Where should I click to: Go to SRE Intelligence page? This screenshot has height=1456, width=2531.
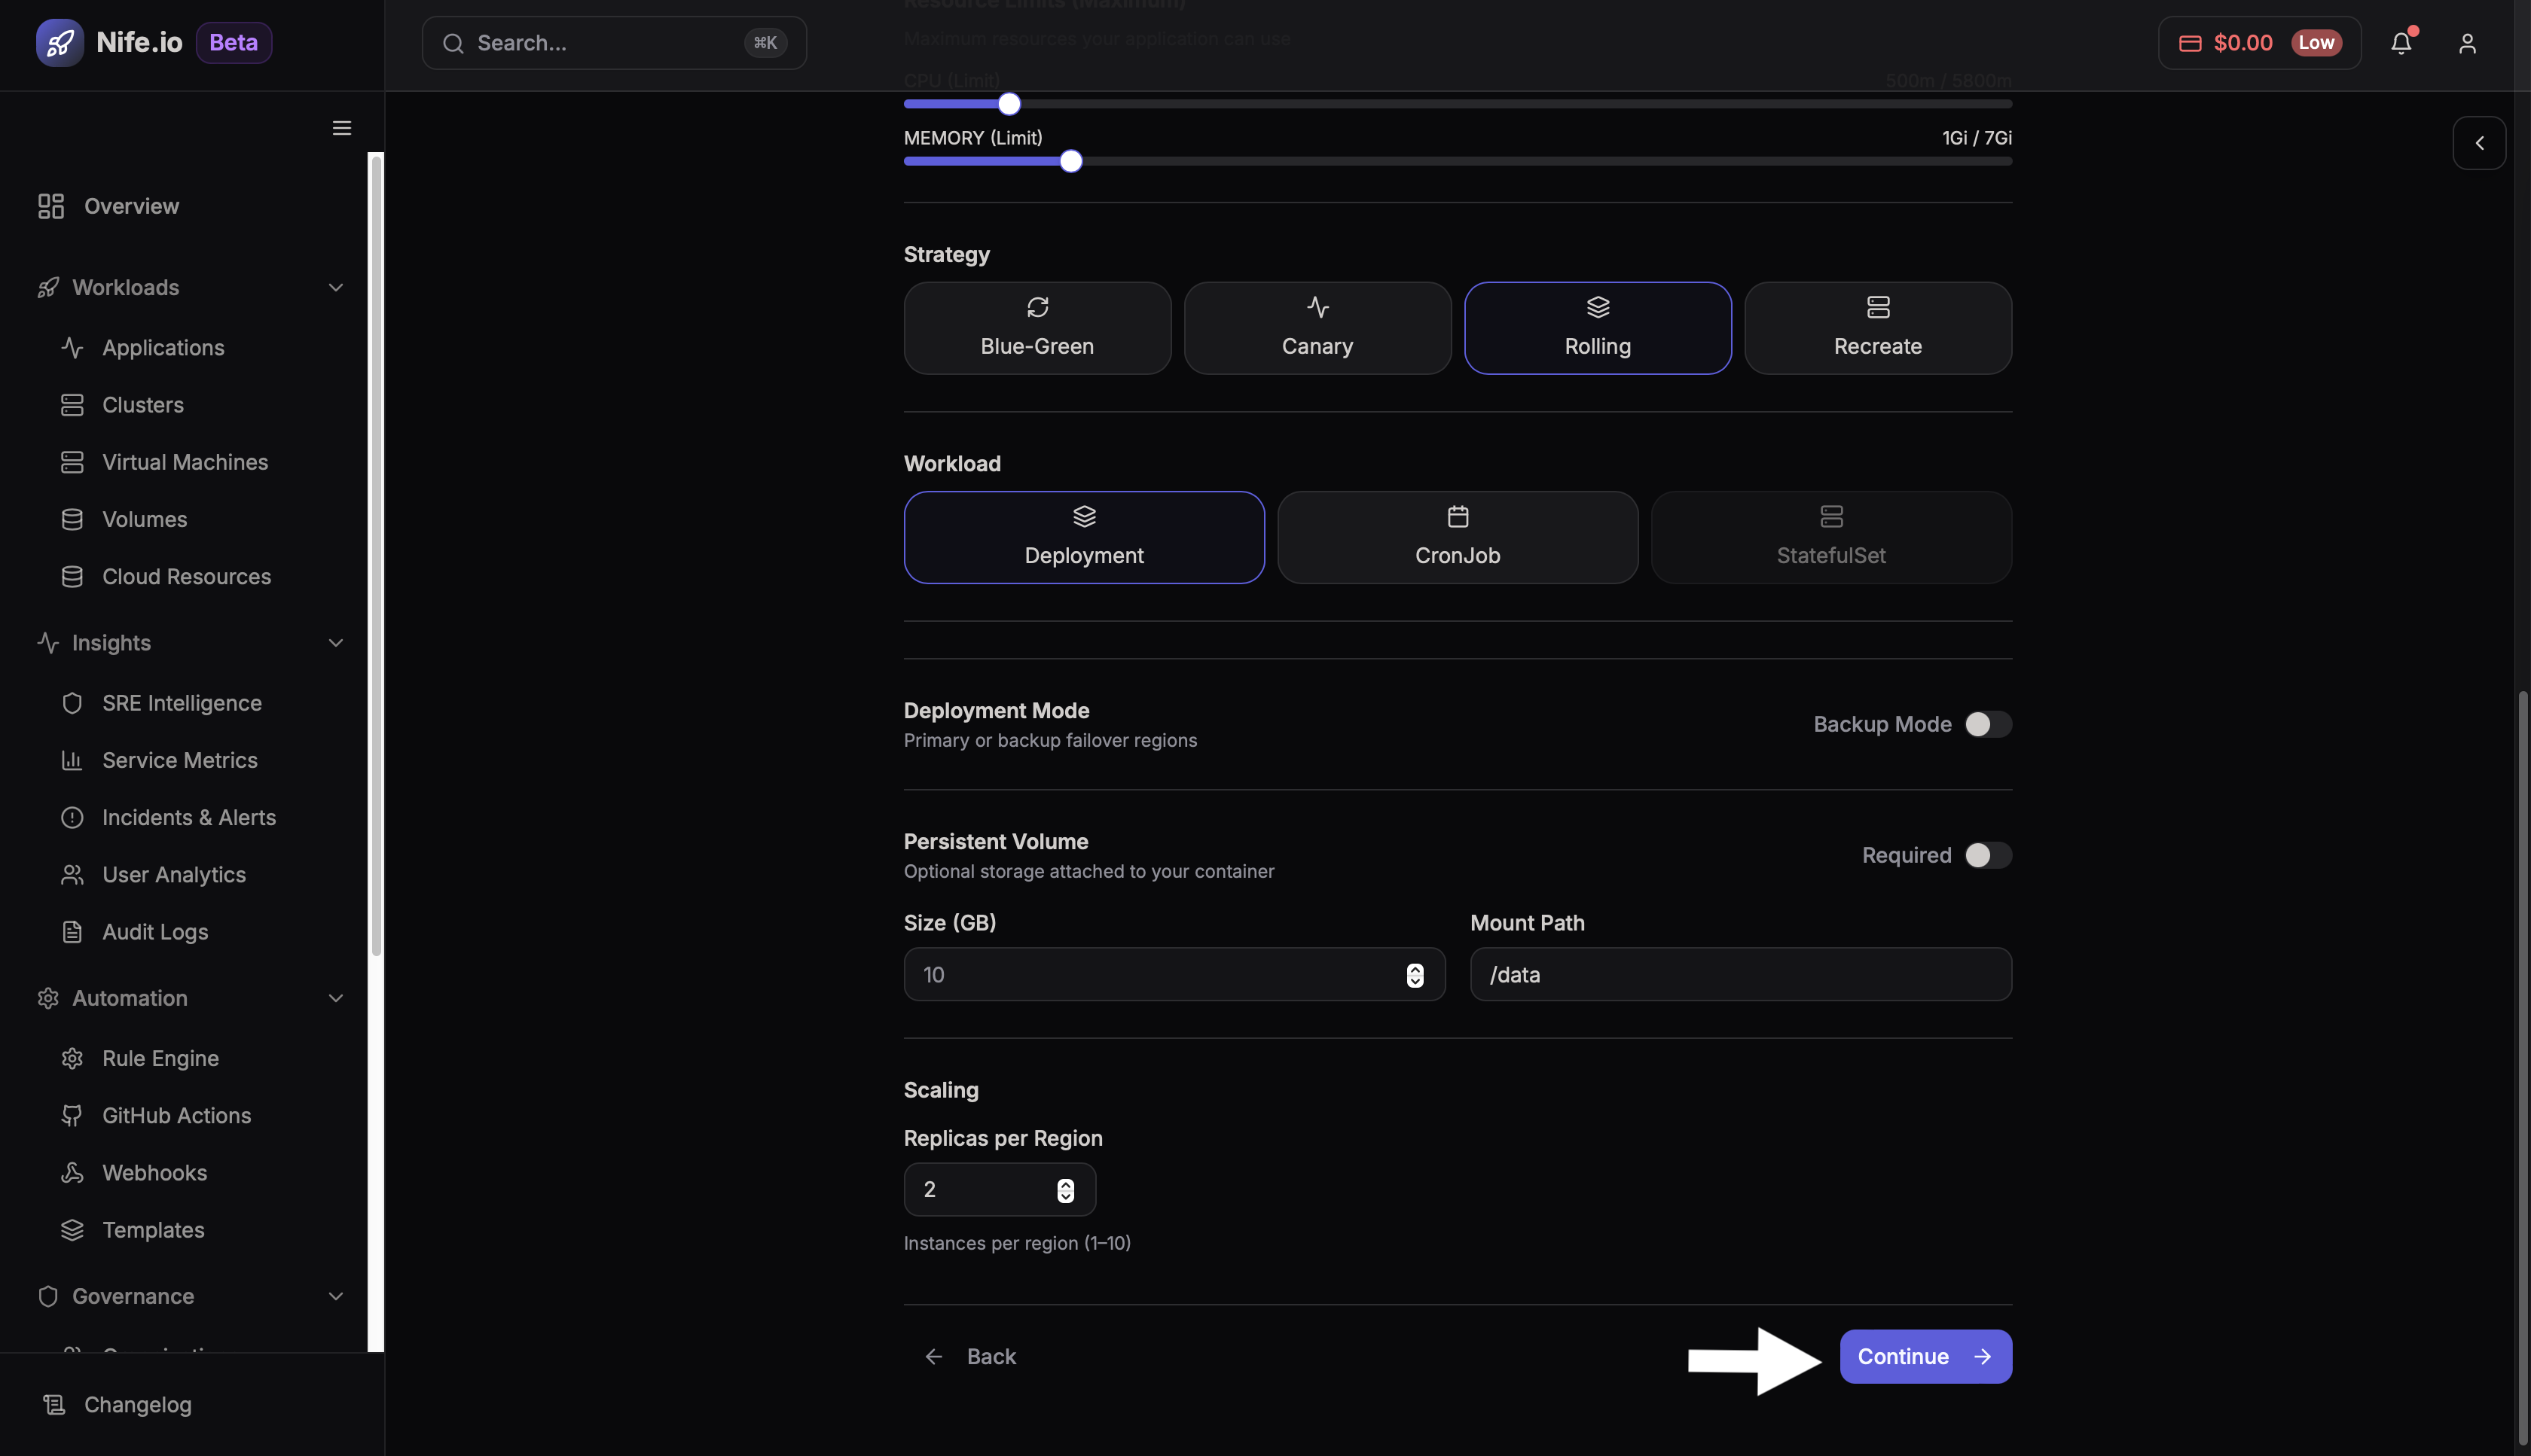(x=181, y=703)
